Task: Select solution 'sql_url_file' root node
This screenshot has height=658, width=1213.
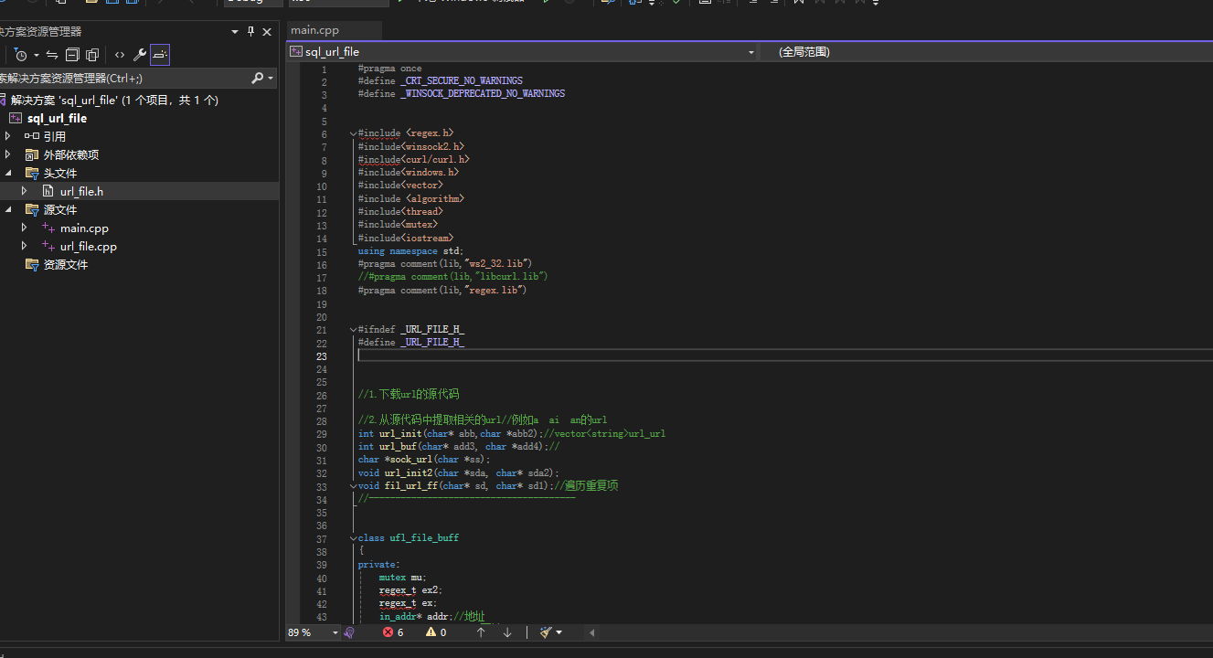Action: coord(115,101)
